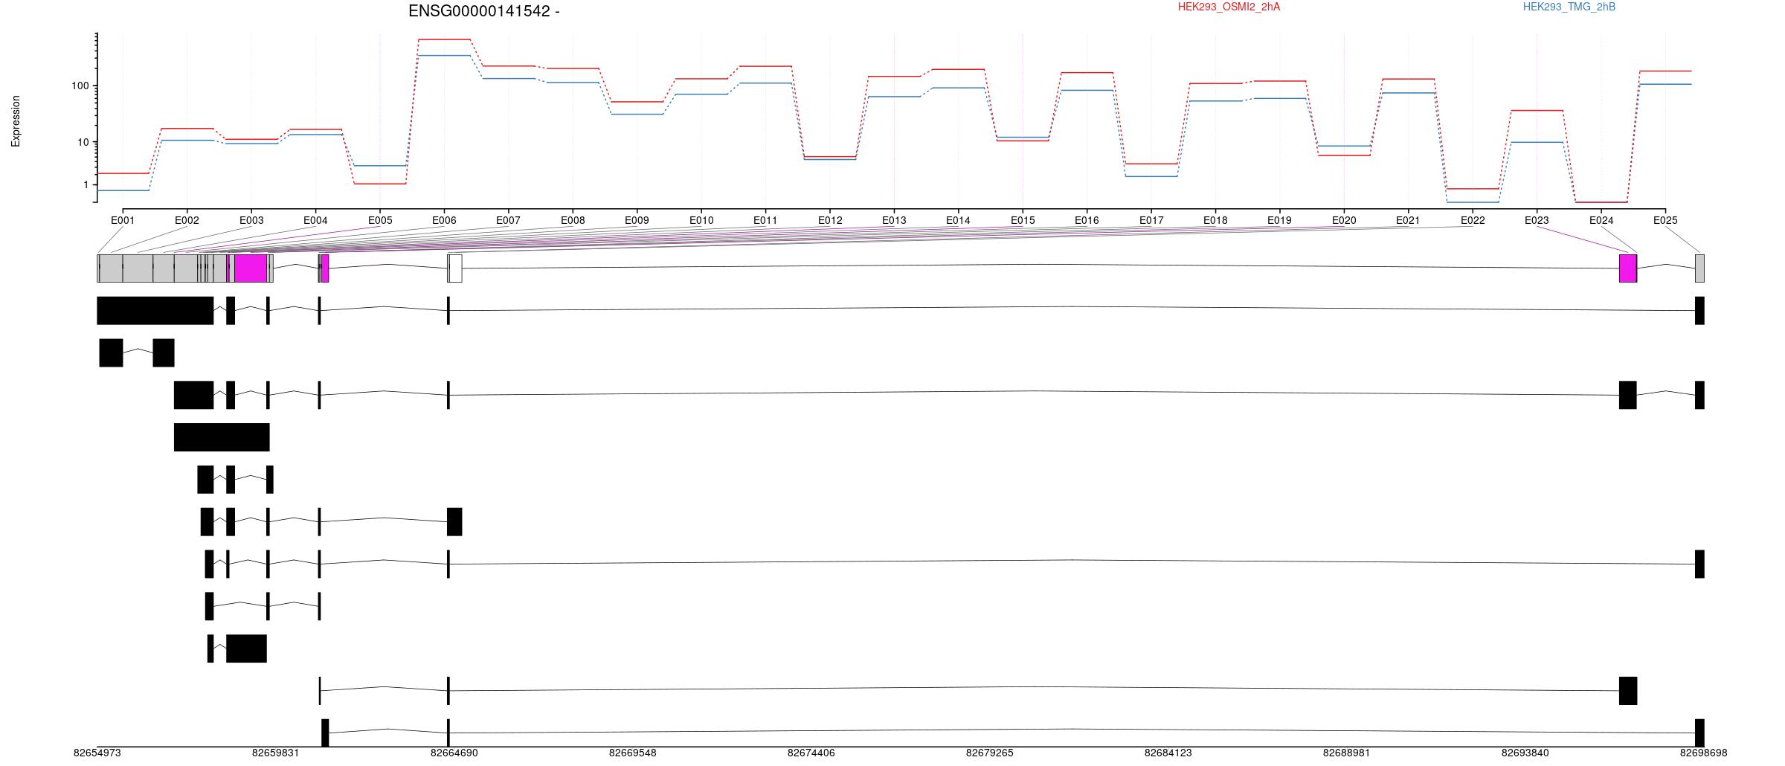Click exon bin label E013
This screenshot has width=1785, height=766.
894,220
